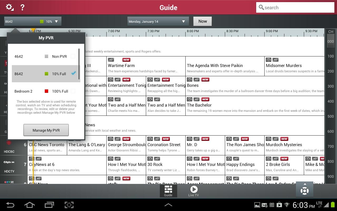Click into the search field
The image size is (337, 211).
[295, 7]
